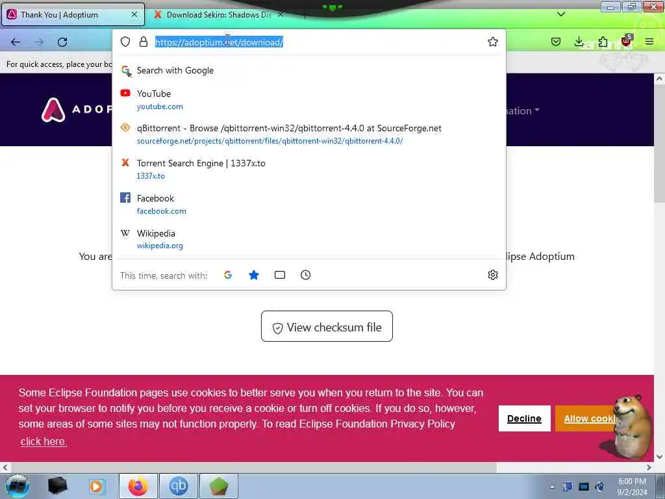Search bookmarks using star shortcut
This screenshot has height=499, width=665.
point(254,275)
